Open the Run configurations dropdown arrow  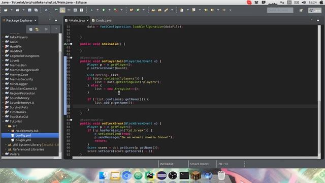[x=110, y=10]
